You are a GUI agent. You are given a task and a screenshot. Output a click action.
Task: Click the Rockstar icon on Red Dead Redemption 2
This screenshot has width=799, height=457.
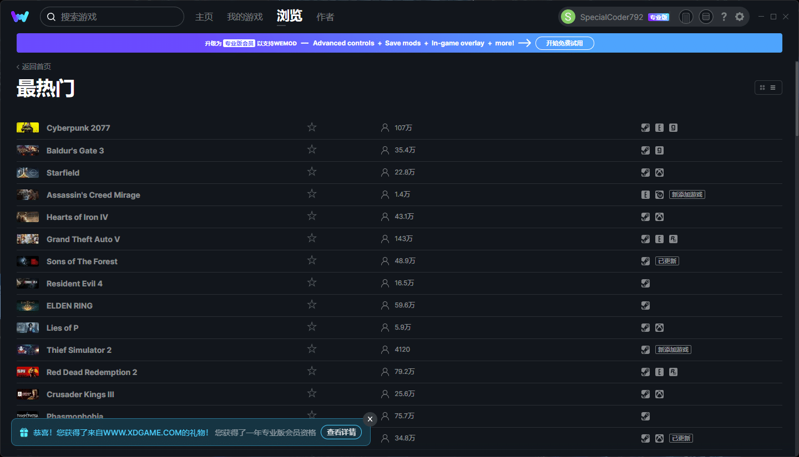673,372
